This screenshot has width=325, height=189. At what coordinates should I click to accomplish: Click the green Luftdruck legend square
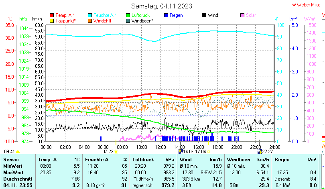[128, 15]
